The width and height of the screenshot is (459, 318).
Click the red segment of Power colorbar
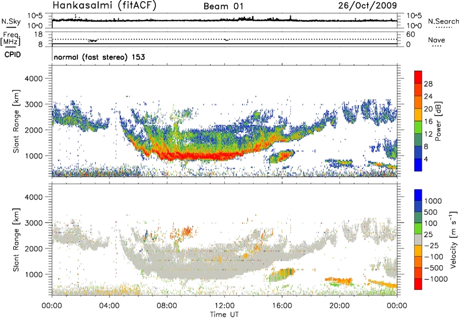click(x=418, y=77)
